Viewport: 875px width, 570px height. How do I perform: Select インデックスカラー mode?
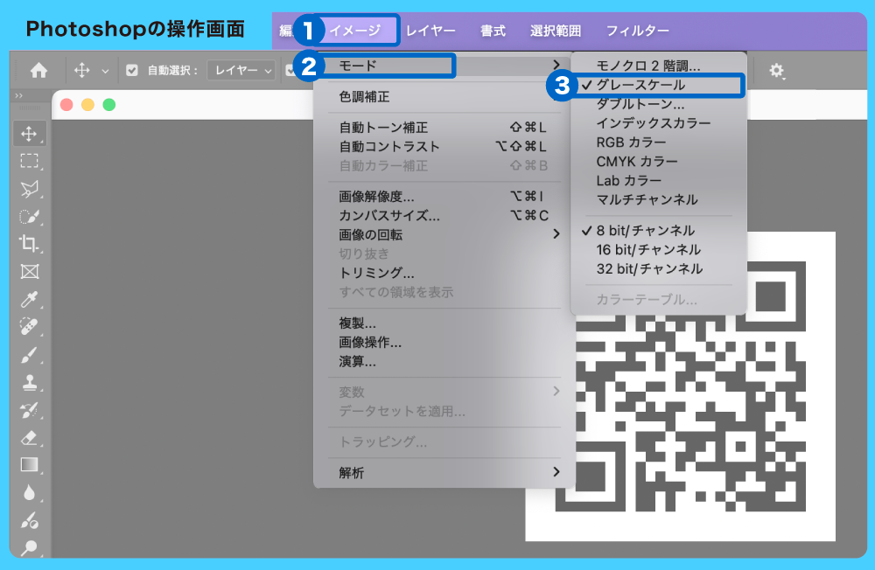coord(659,123)
